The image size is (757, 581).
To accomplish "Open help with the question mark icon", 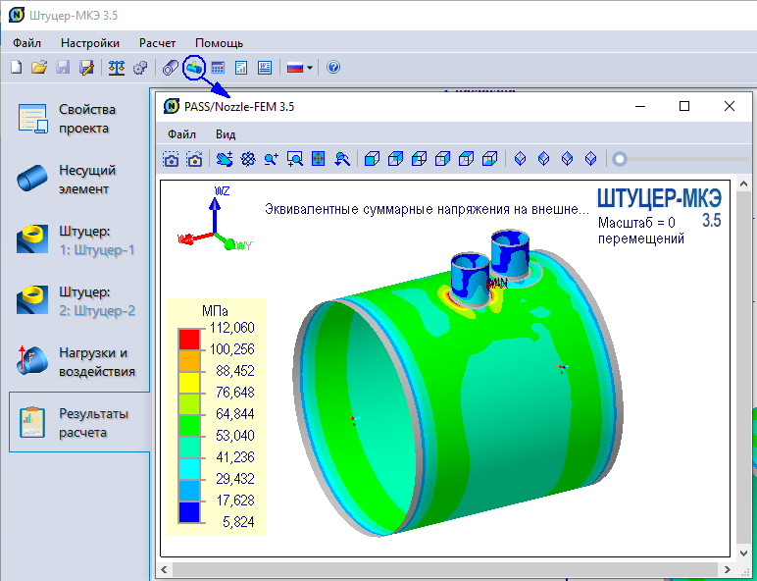I will [333, 67].
